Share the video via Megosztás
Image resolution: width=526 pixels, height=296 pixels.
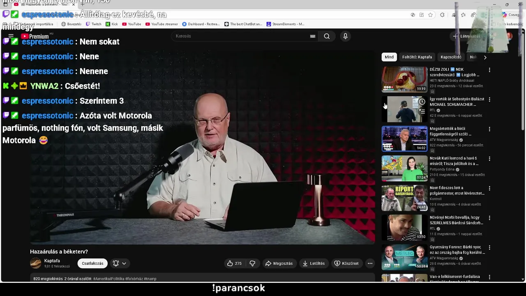coord(279,264)
